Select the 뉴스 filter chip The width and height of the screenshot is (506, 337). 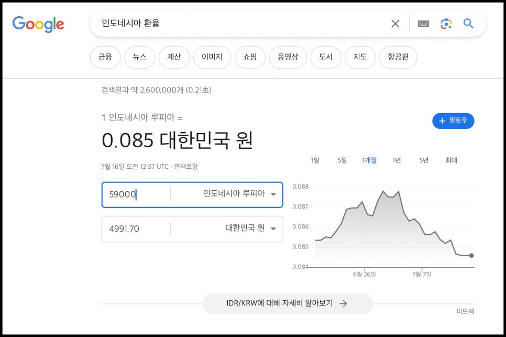(140, 57)
